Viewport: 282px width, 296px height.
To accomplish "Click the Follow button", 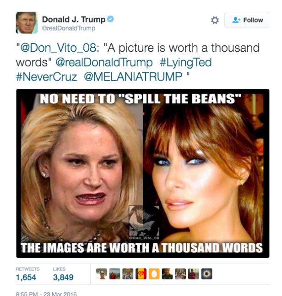I will [247, 20].
